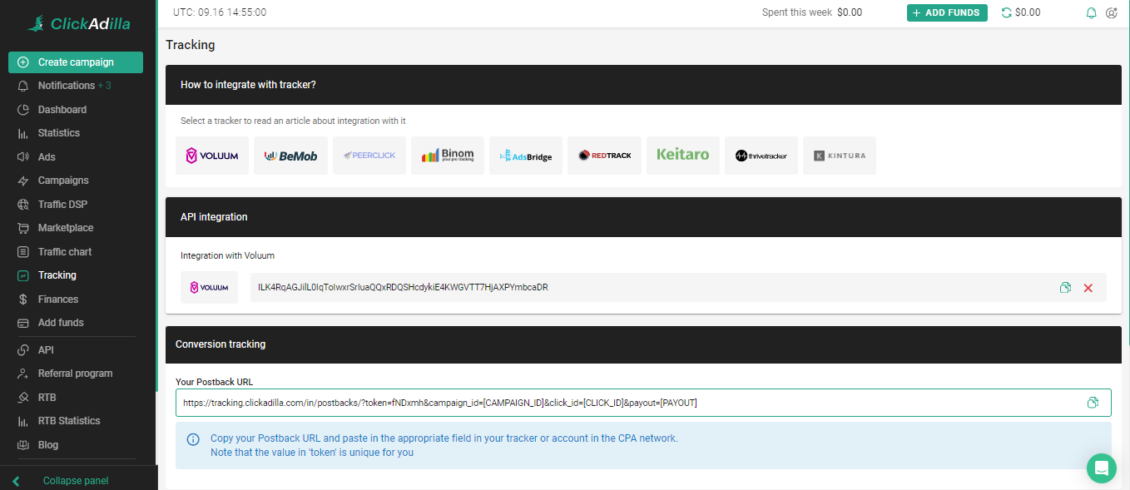Open the live chat widget
The image size is (1130, 490).
[1101, 468]
